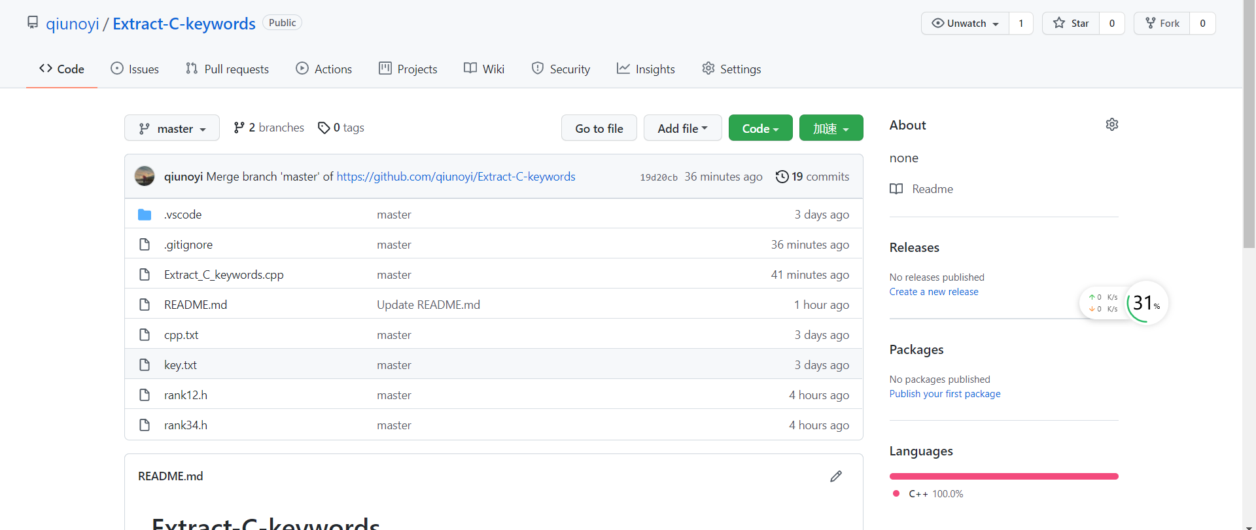Viewport: 1256px width, 530px height.
Task: Open the .vscode folder name
Action: [183, 215]
